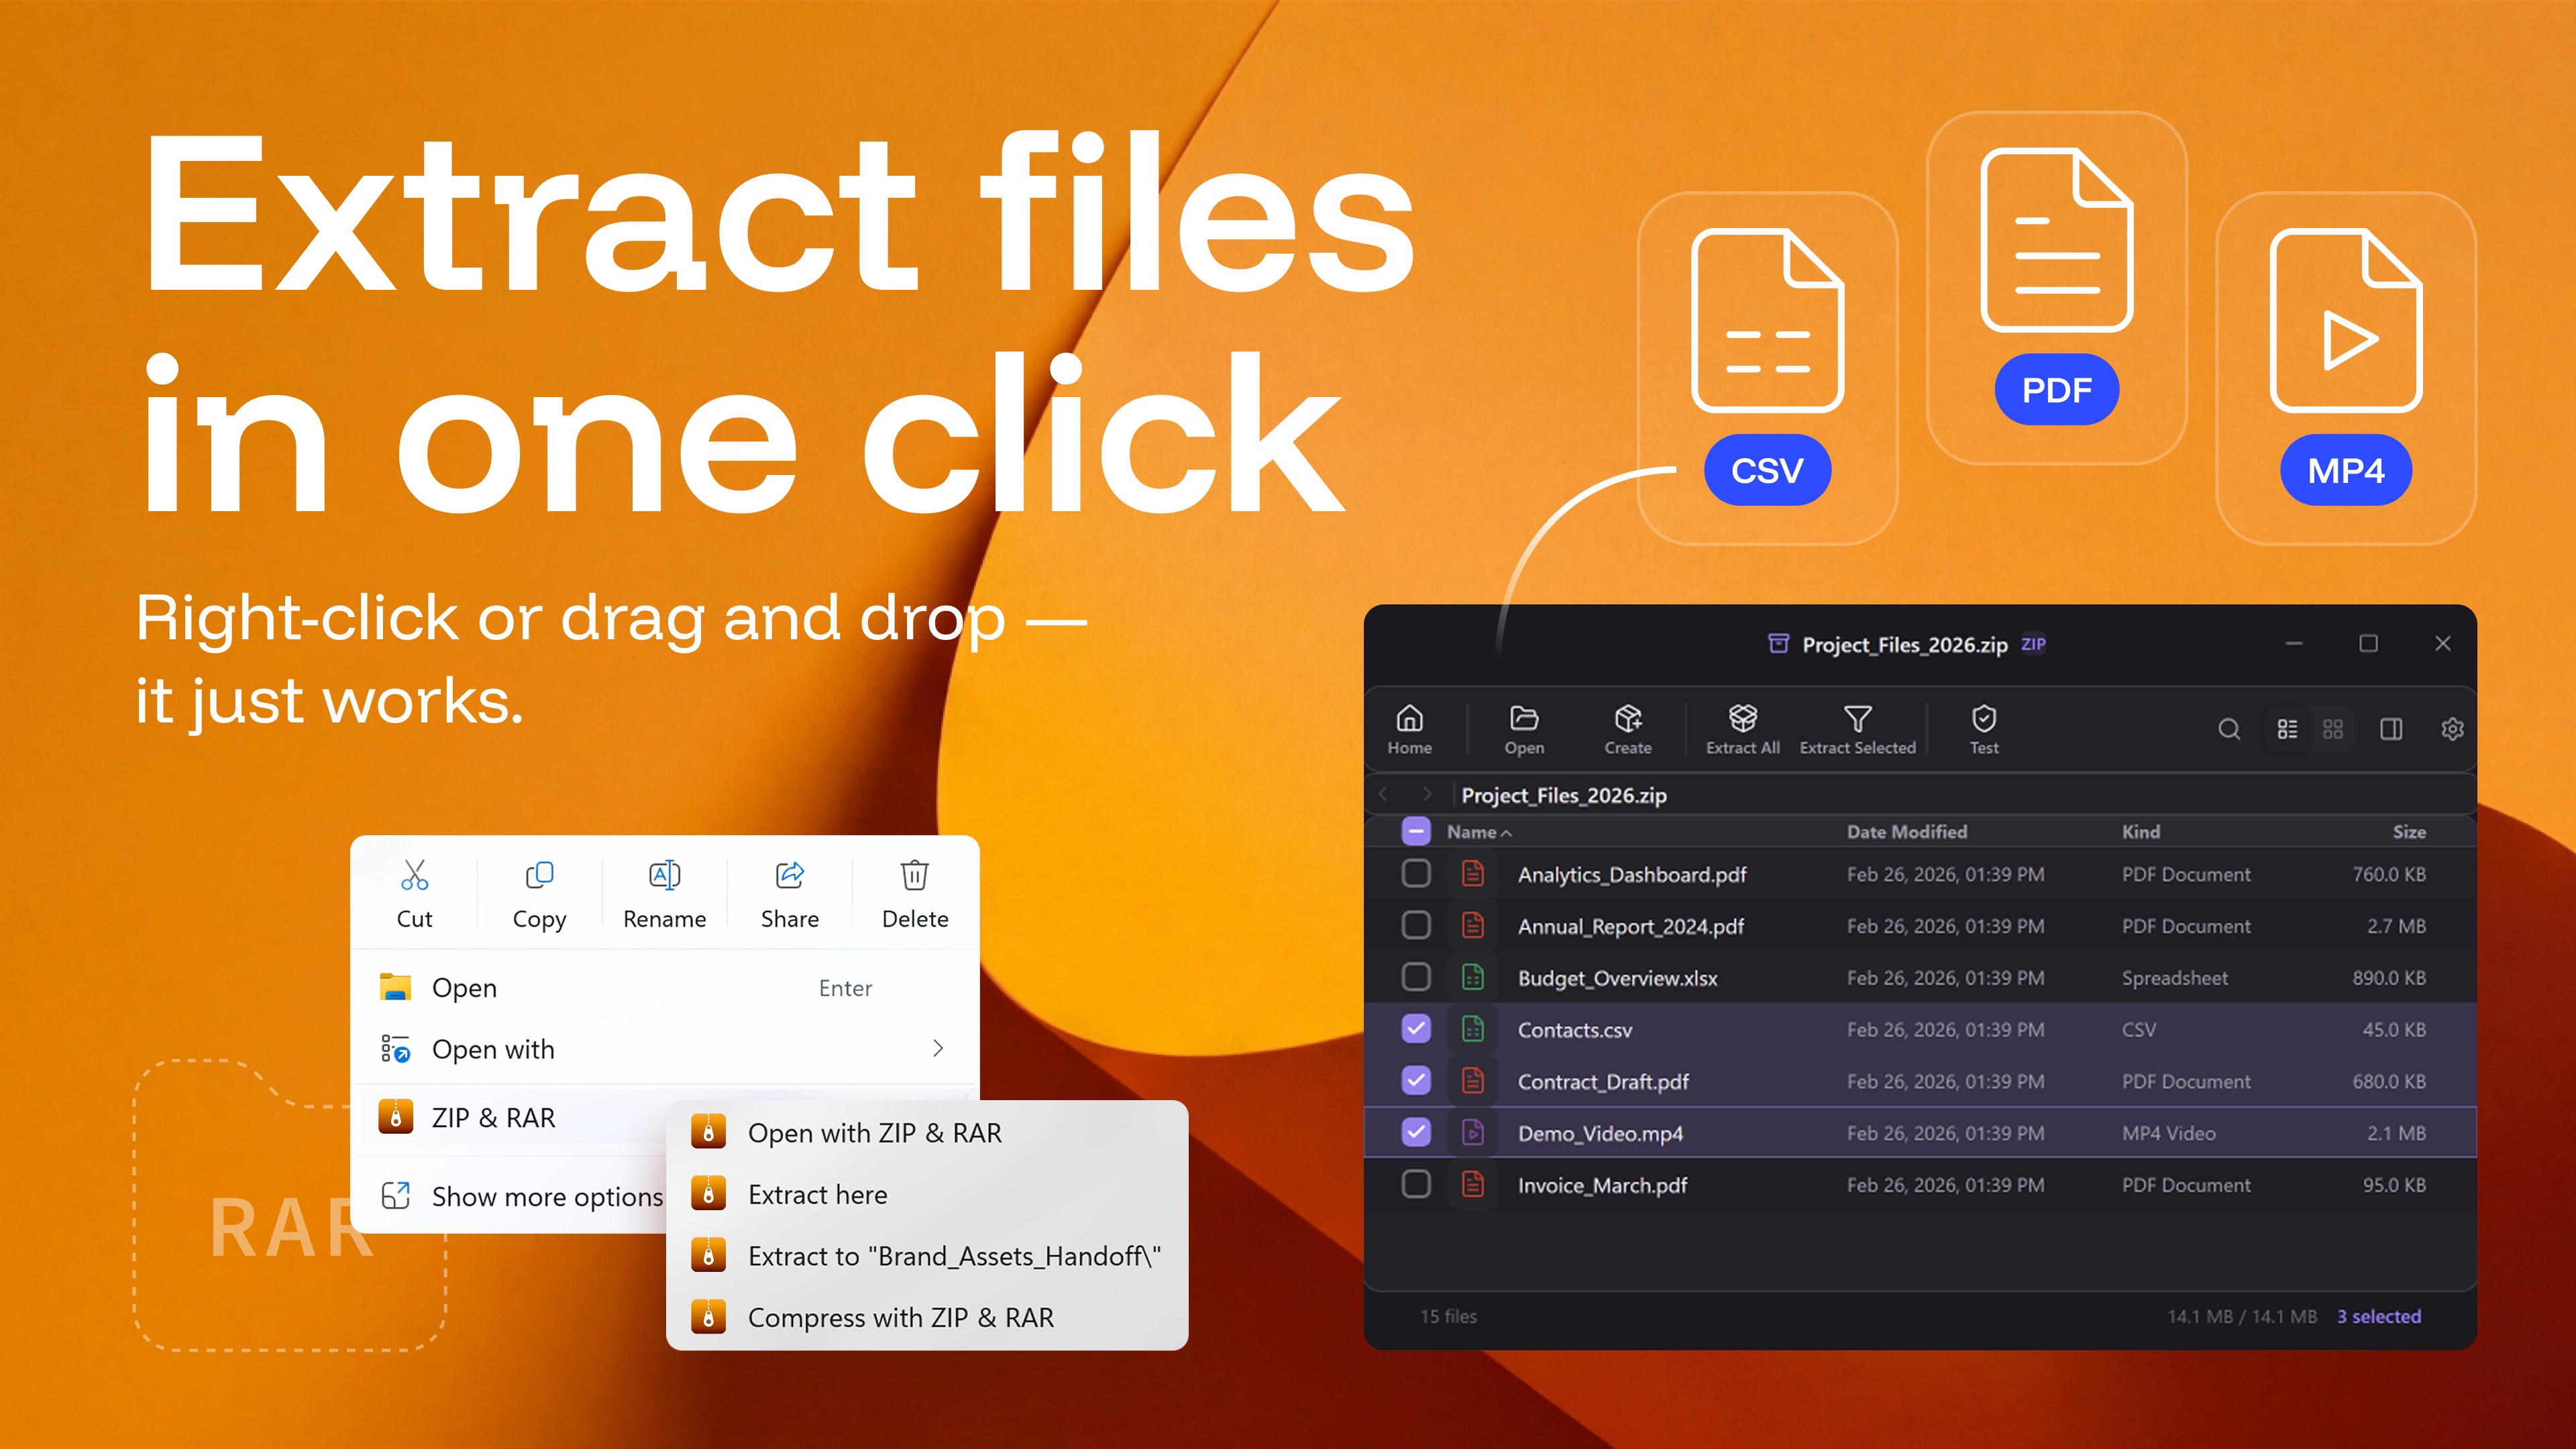2576x1449 pixels.
Task: Click the Extract All icon
Action: (1743, 719)
